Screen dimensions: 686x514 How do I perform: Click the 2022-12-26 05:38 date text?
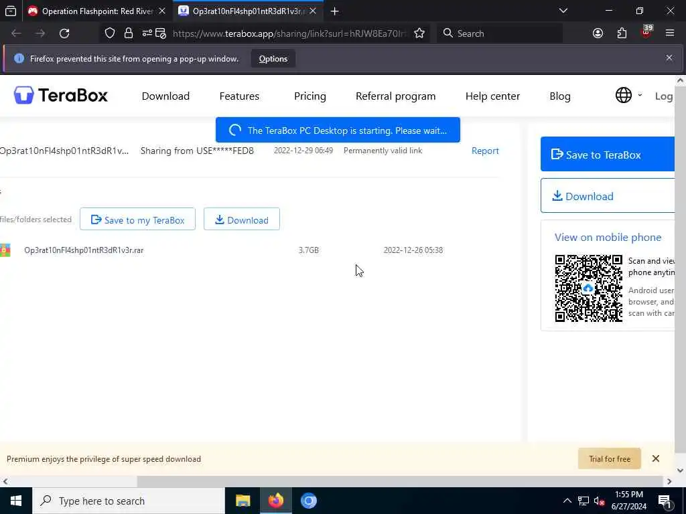point(413,250)
